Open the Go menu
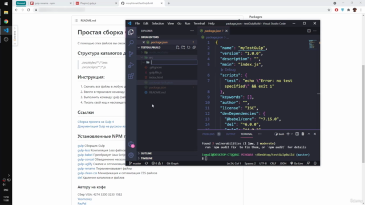This screenshot has height=205, width=365. click(x=179, y=23)
